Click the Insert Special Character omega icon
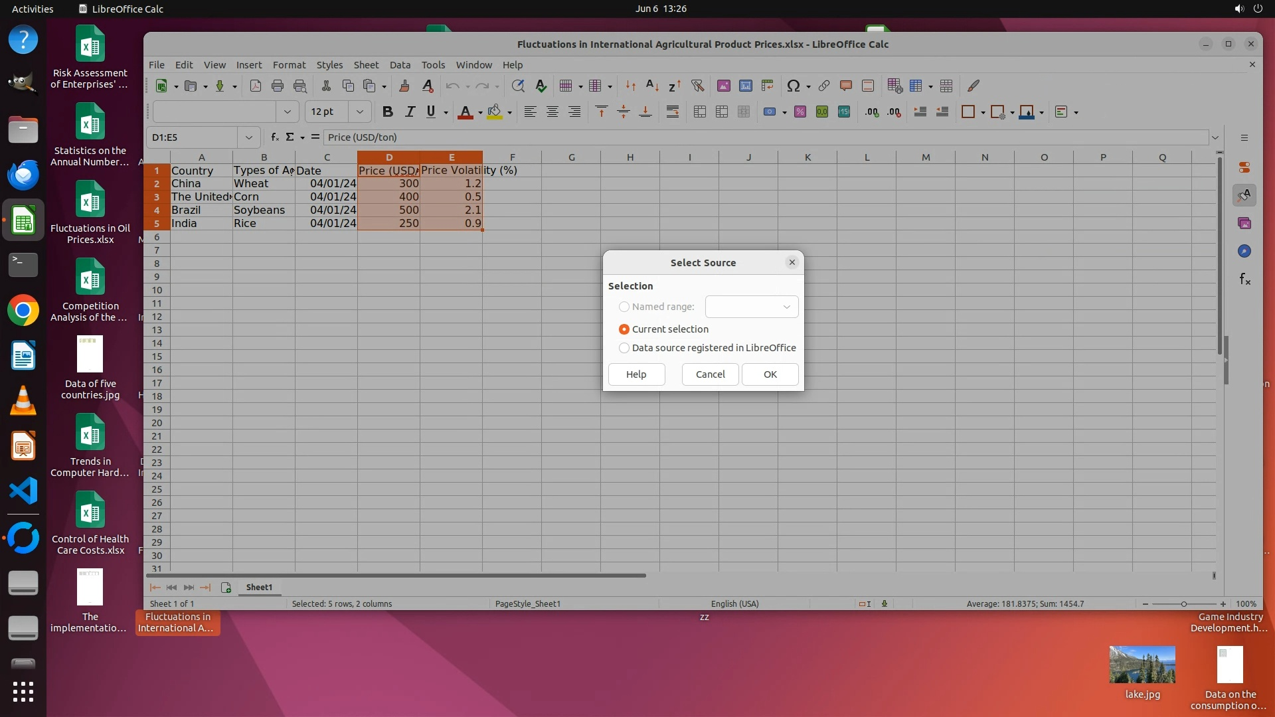Image resolution: width=1275 pixels, height=717 pixels. (793, 86)
